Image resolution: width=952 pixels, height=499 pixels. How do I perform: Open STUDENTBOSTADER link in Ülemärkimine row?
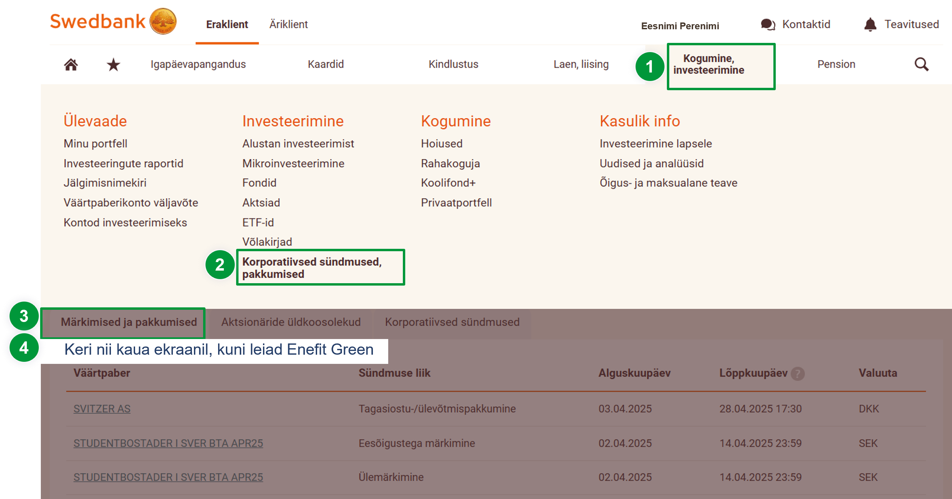[x=168, y=477]
